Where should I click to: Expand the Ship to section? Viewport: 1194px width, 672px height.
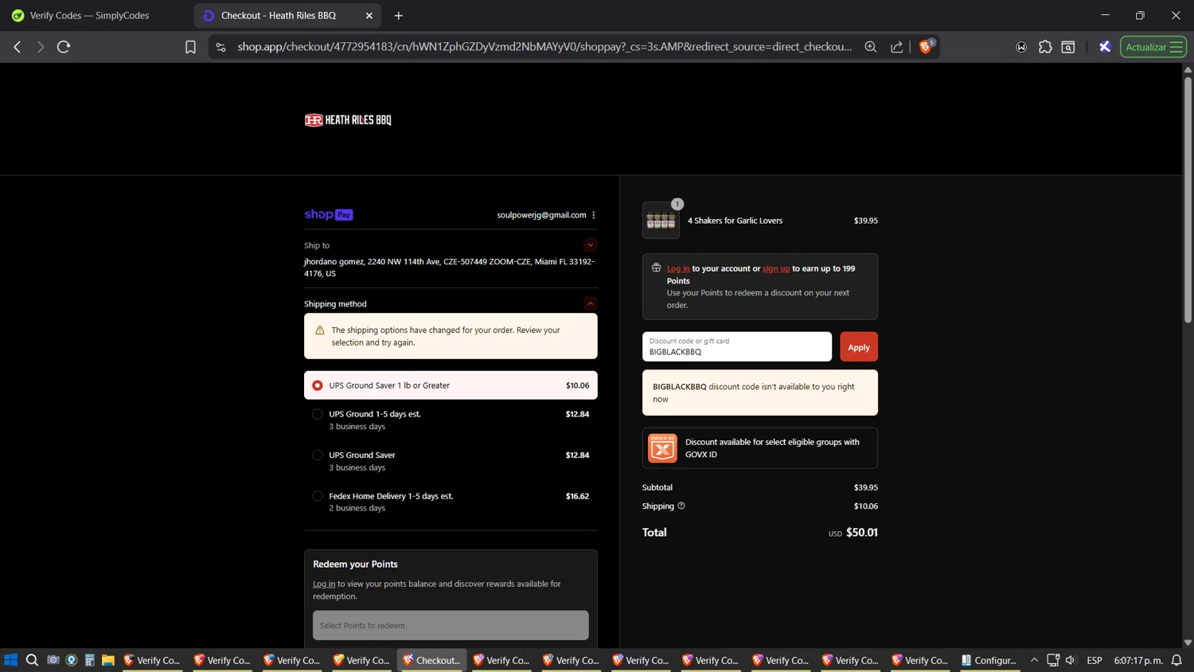click(590, 245)
